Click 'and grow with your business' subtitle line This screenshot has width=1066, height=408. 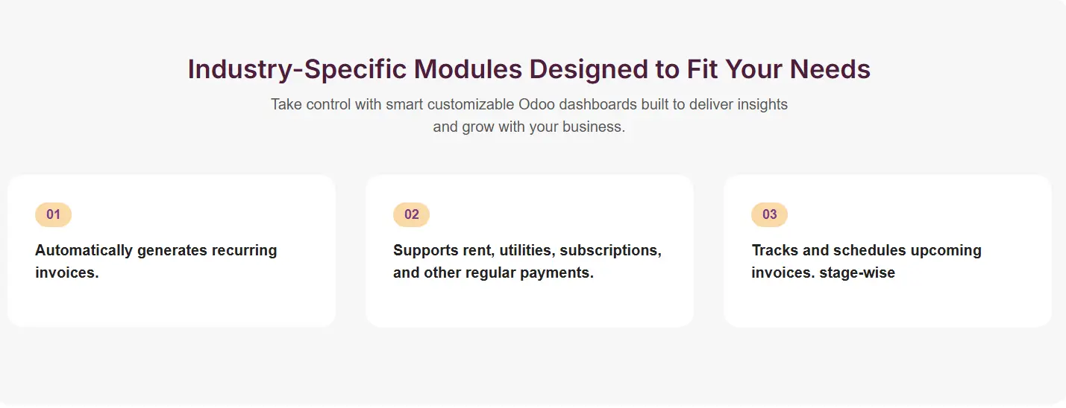528,127
